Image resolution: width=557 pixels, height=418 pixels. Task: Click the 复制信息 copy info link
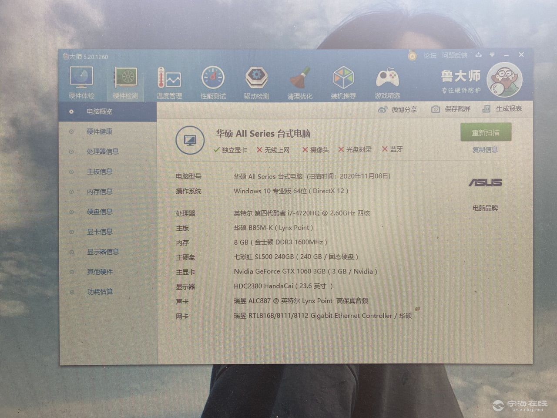point(485,150)
